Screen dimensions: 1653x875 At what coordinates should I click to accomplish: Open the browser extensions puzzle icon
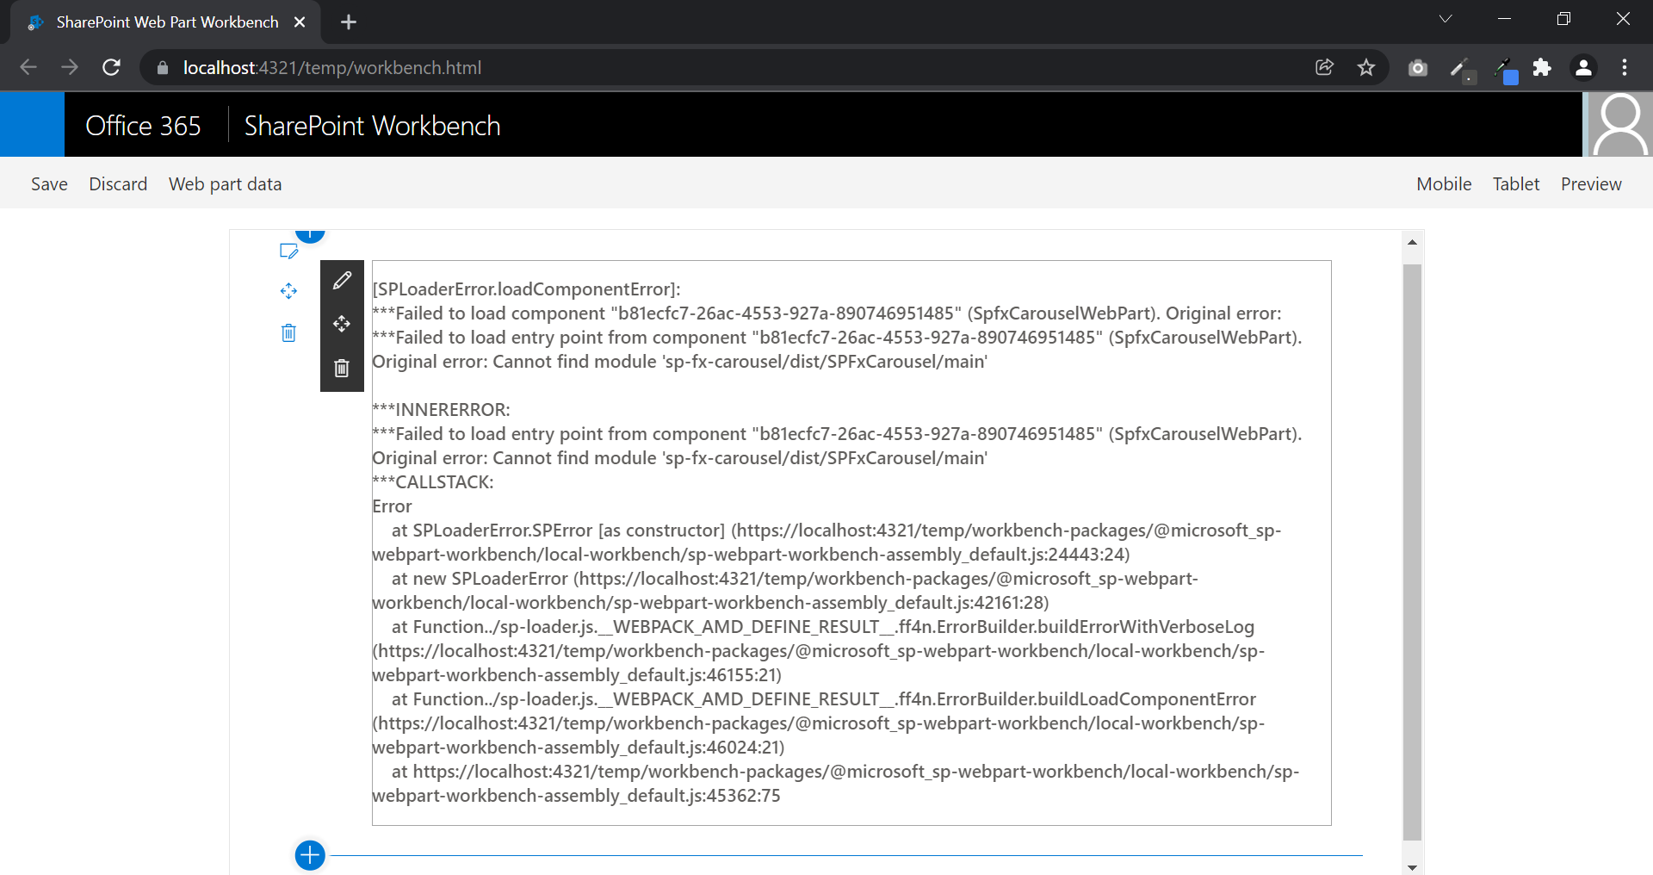1542,67
